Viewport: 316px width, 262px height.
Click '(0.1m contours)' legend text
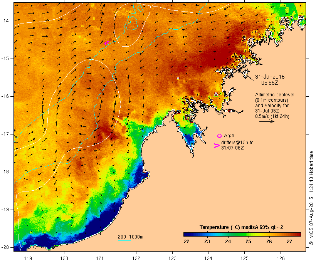[272, 100]
